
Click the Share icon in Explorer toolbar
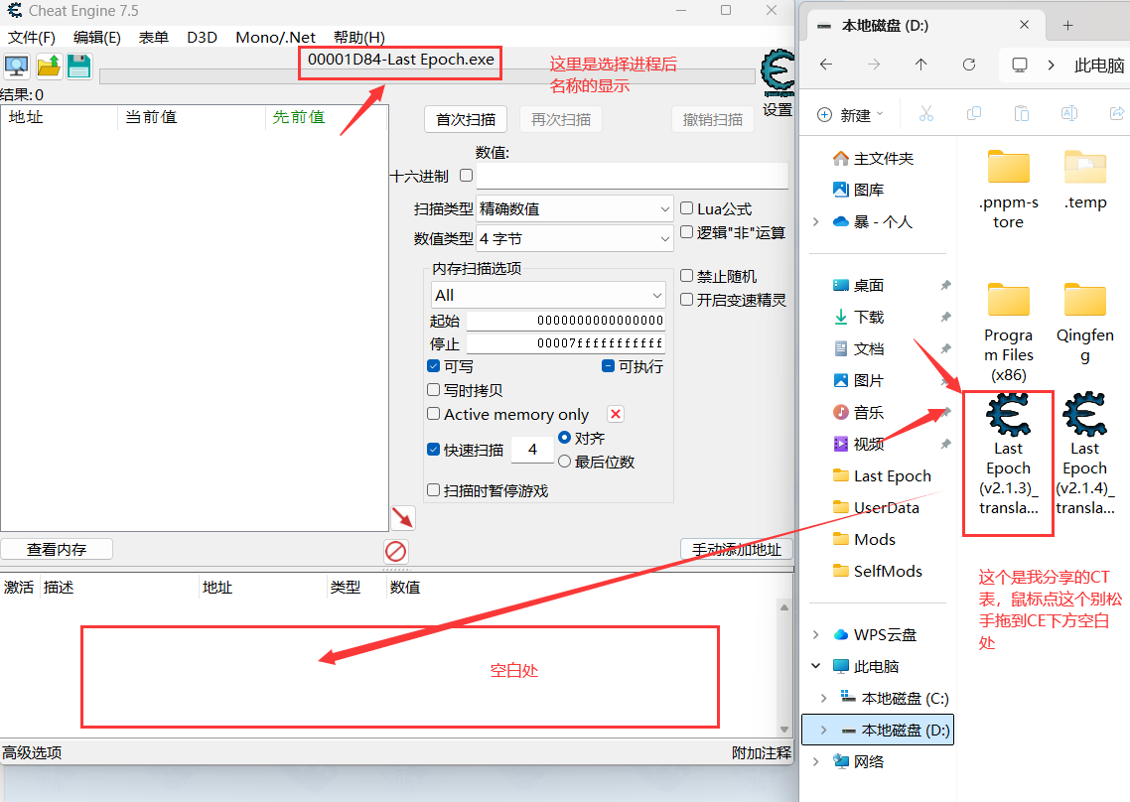click(1116, 114)
